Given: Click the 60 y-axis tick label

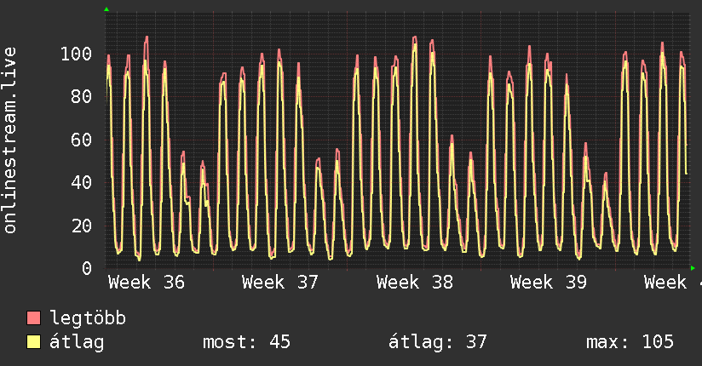Looking at the screenshot, I should click(82, 140).
